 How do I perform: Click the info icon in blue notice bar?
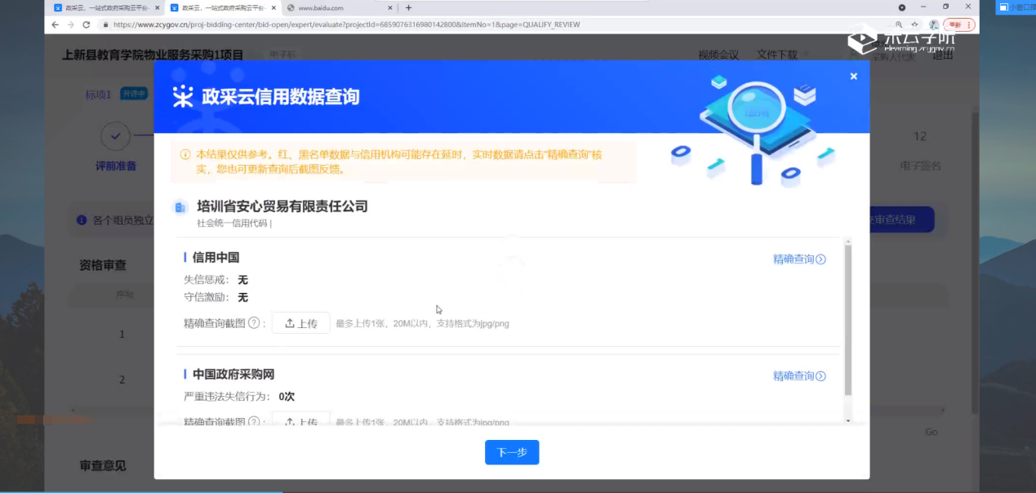point(82,220)
